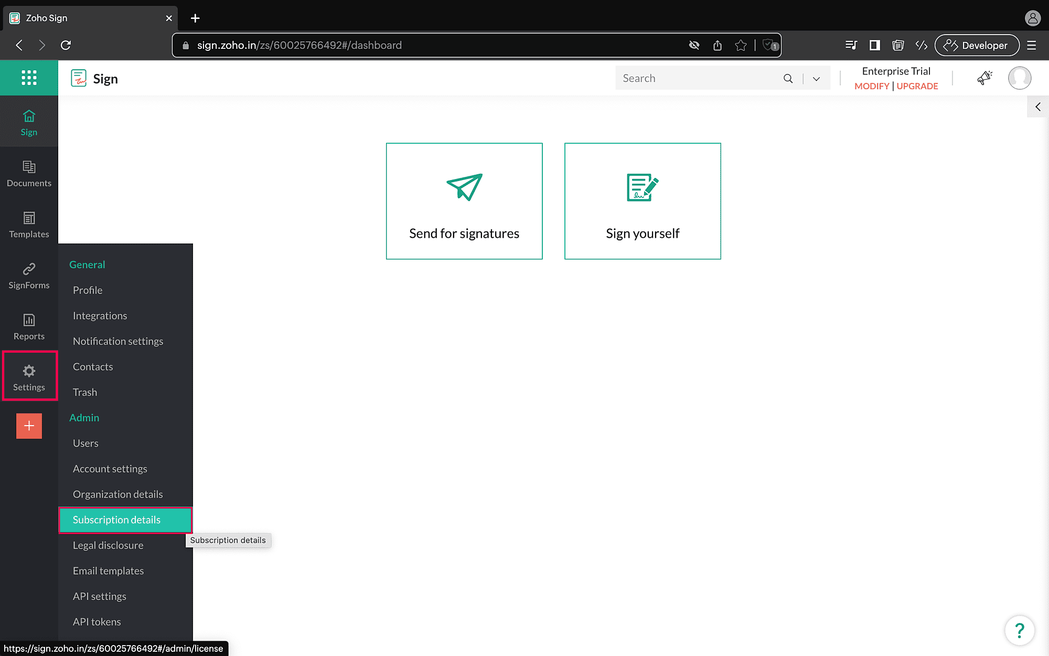Focus the Search input field
The image size is (1049, 656).
click(x=698, y=78)
